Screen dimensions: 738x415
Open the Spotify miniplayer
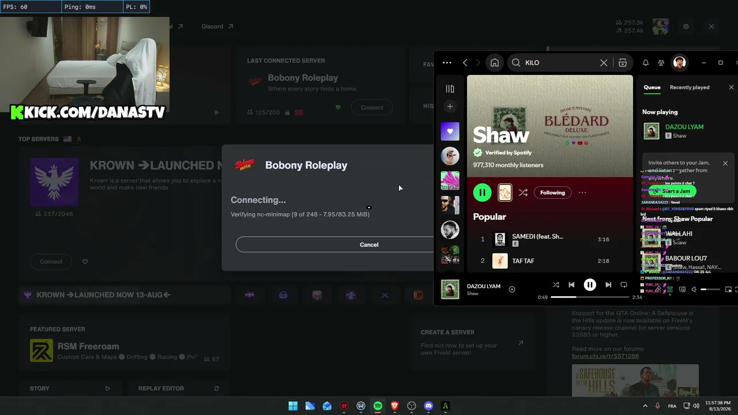[728, 289]
